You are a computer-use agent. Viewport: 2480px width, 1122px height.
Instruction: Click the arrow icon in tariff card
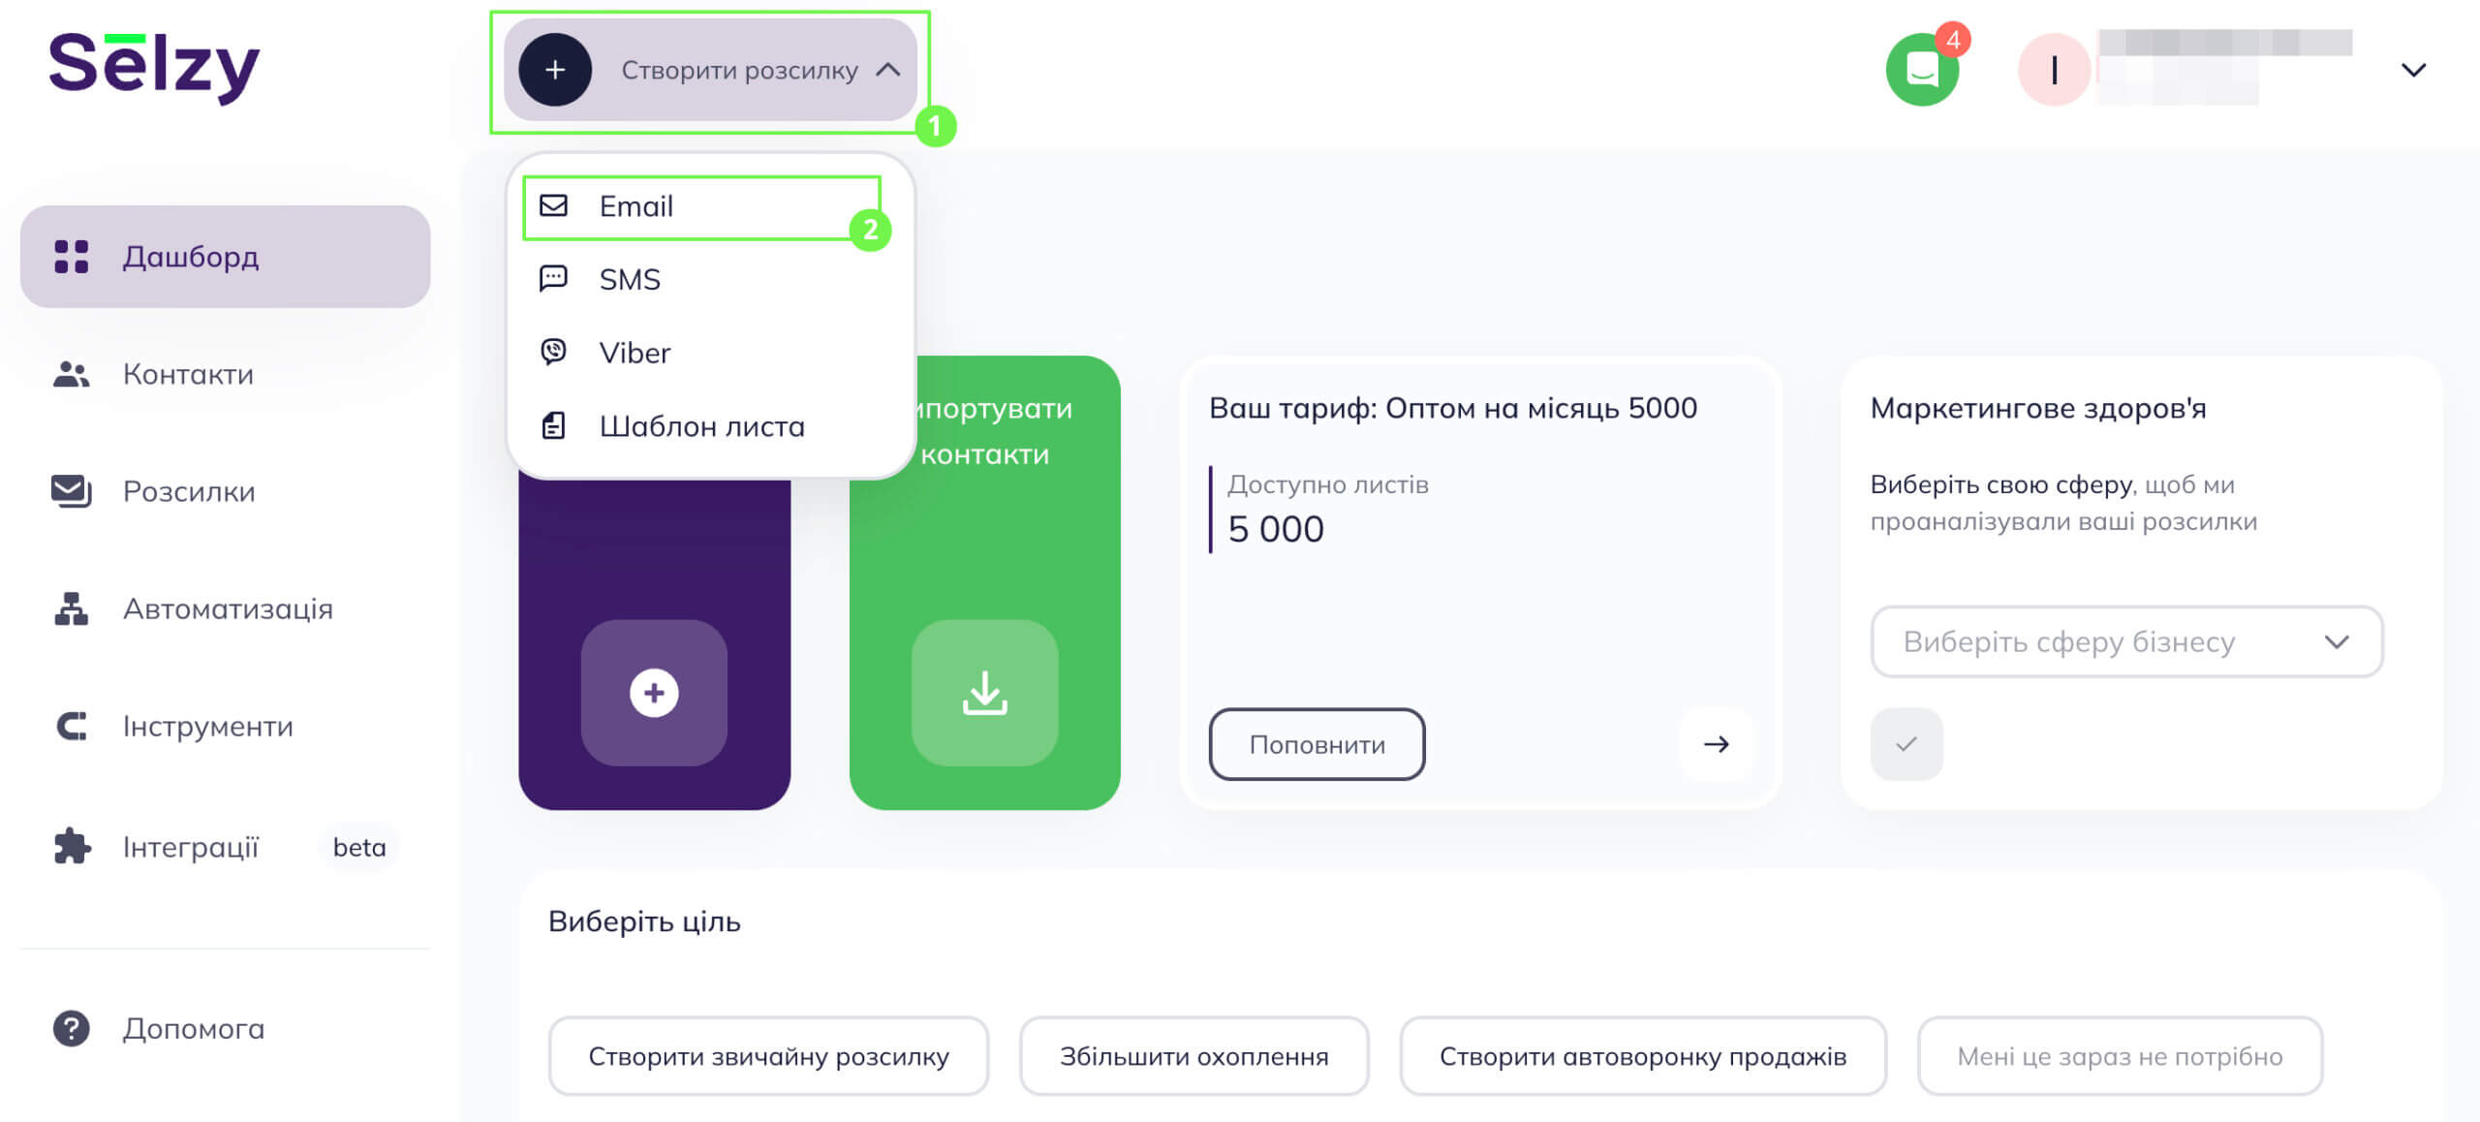(x=1716, y=744)
